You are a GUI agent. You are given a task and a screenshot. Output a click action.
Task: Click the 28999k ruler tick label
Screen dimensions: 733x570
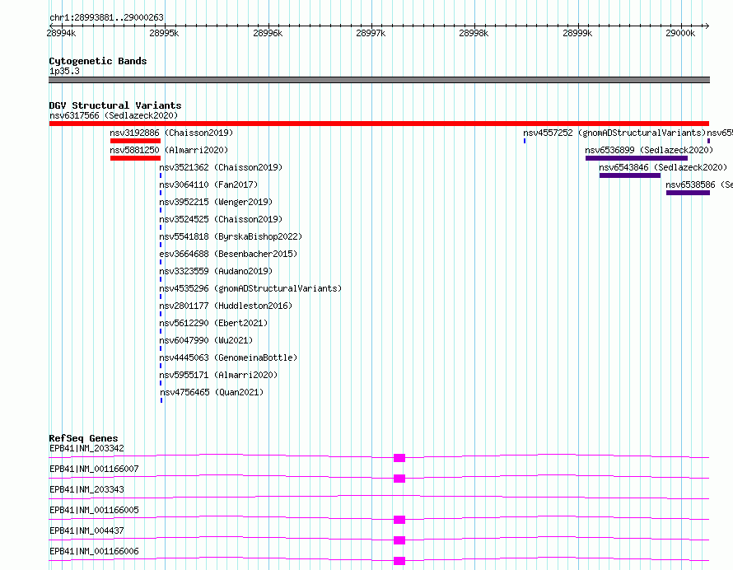point(577,33)
